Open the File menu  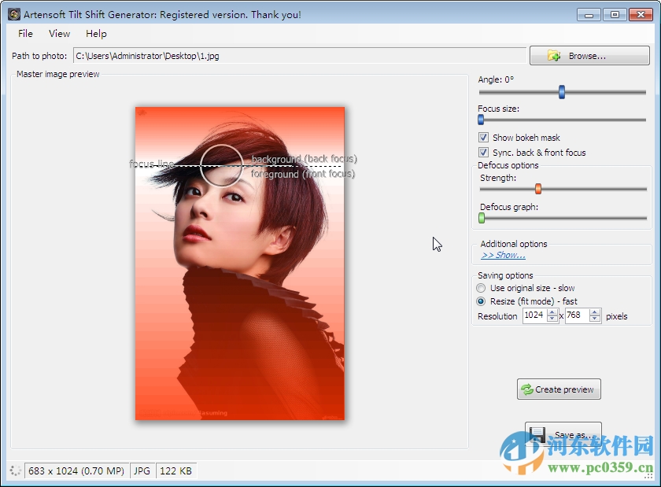click(x=24, y=34)
